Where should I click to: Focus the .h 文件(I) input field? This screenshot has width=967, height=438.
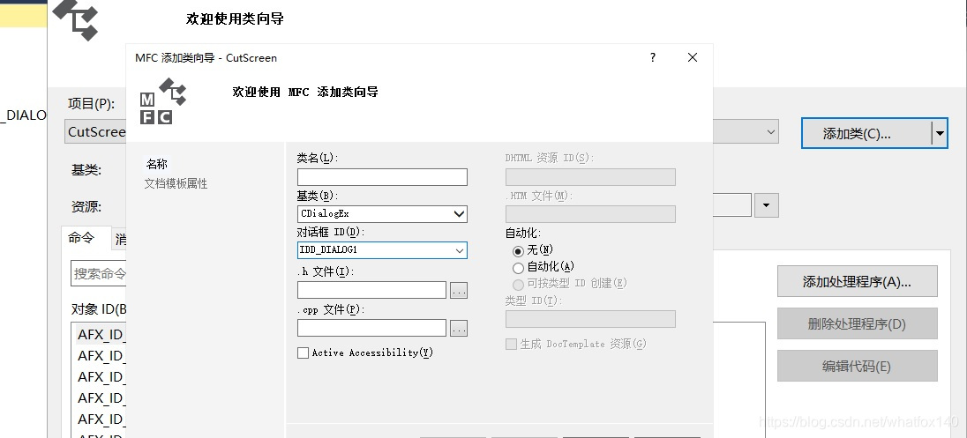tap(371, 290)
